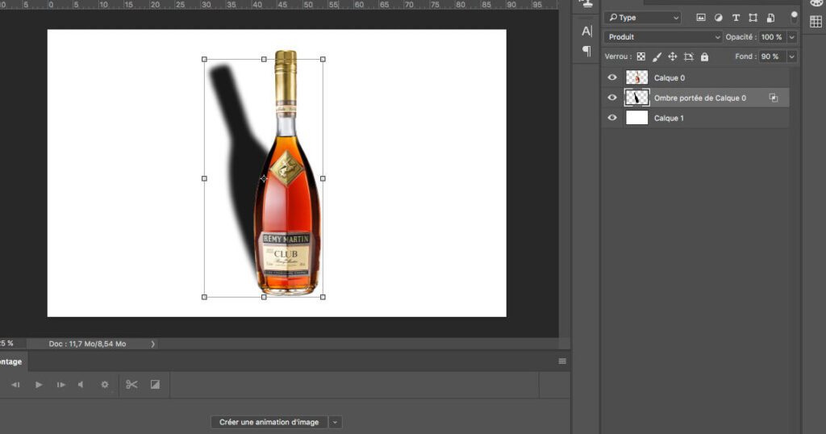Viewport: 826px width, 434px height.
Task: Lock image pixels brush icon
Action: [657, 56]
